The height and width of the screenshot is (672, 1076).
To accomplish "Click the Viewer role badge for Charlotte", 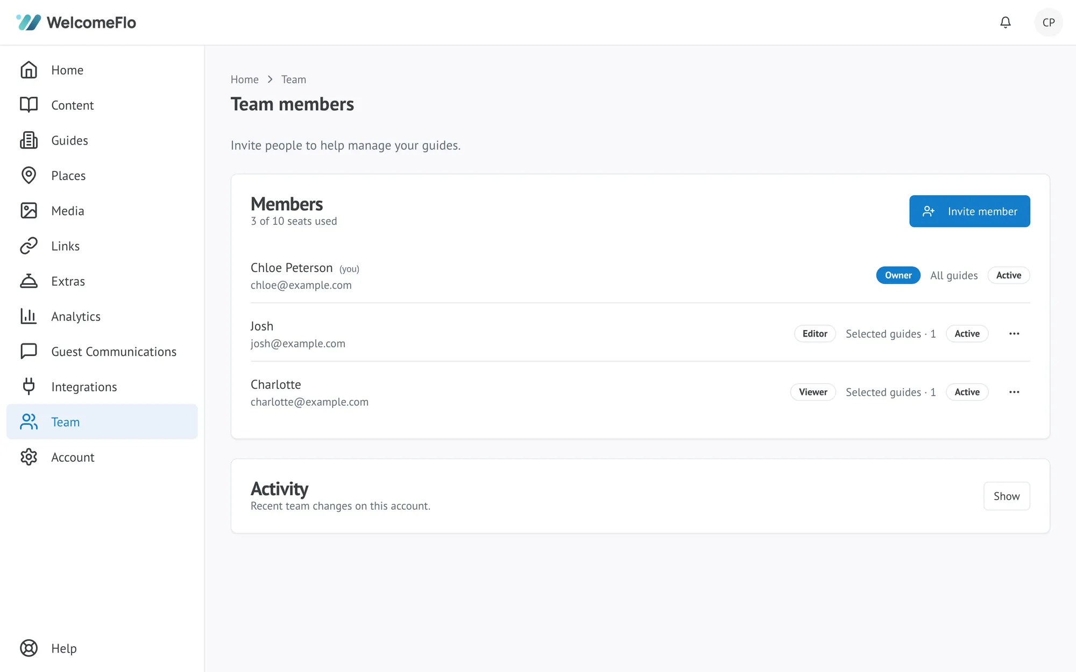I will tap(813, 392).
